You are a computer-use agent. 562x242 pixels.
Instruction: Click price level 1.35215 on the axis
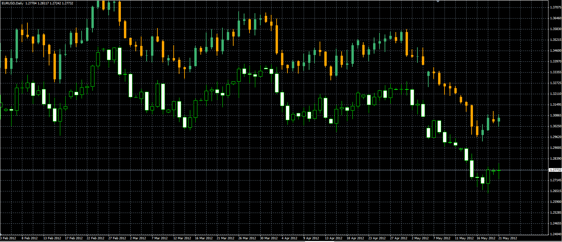(556, 40)
